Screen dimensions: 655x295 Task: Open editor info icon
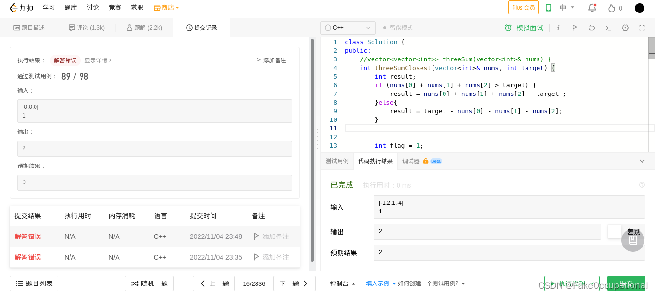pyautogui.click(x=558, y=28)
